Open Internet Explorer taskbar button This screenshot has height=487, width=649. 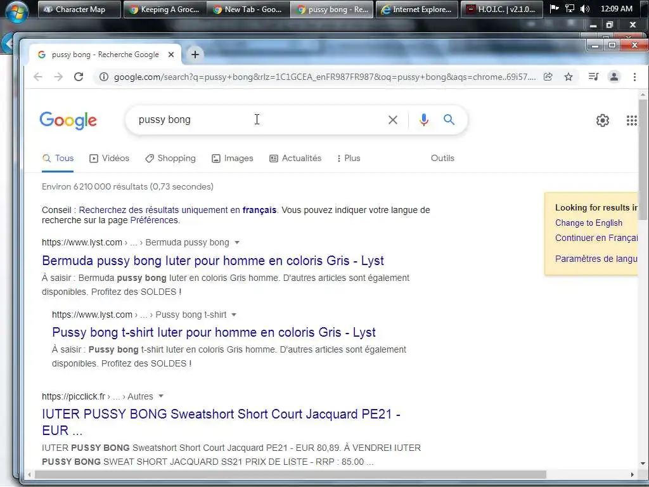click(x=417, y=9)
